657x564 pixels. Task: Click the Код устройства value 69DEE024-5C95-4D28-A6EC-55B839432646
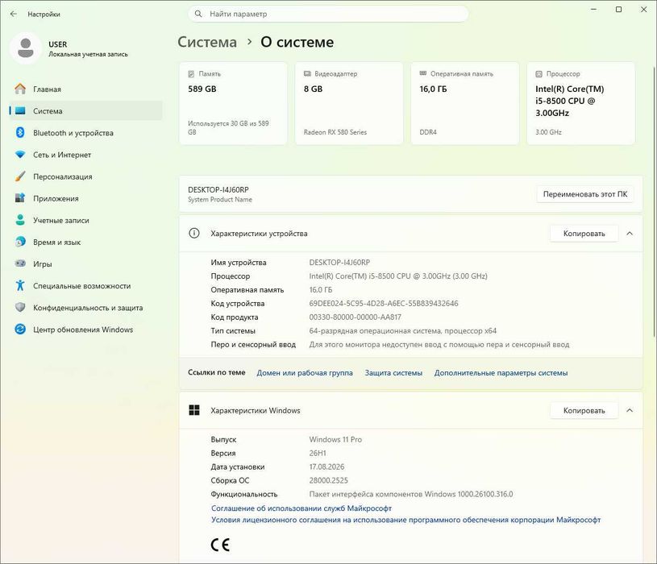(x=384, y=303)
